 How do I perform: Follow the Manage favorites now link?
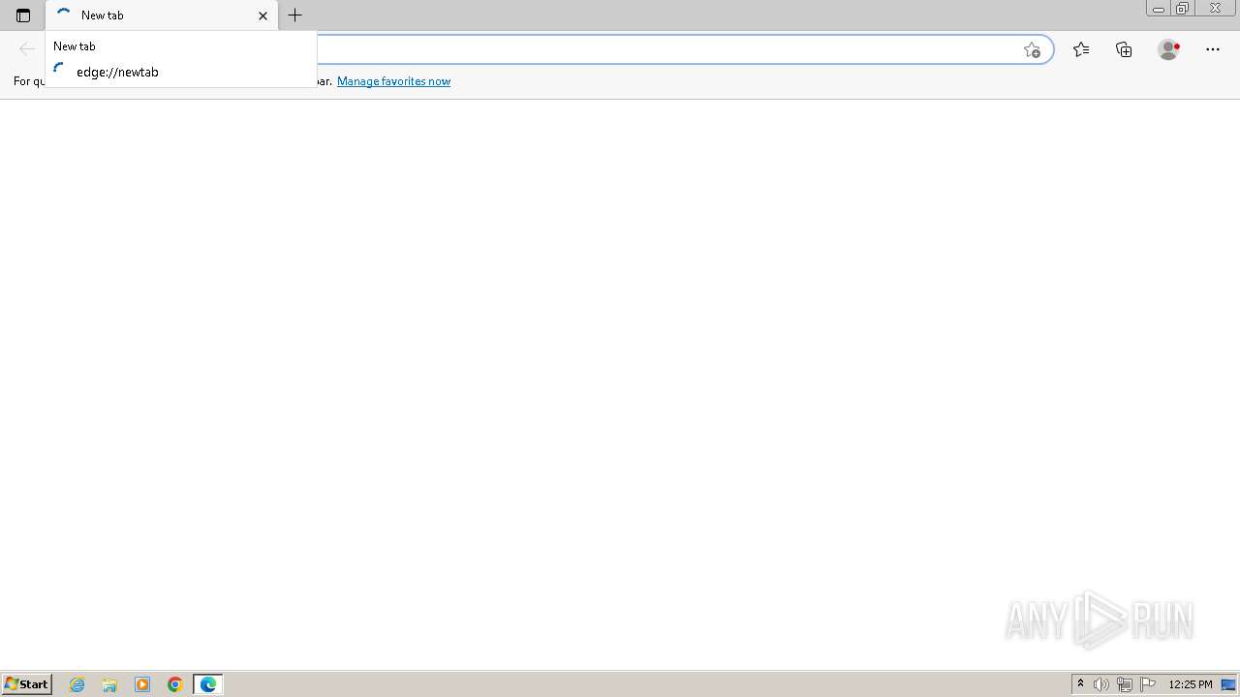click(393, 81)
